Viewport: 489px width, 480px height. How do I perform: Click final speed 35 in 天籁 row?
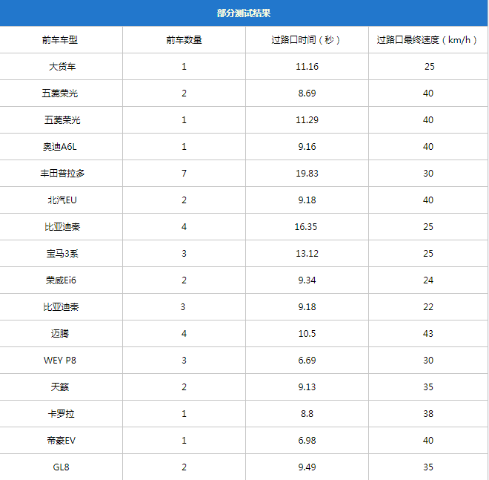(428, 387)
